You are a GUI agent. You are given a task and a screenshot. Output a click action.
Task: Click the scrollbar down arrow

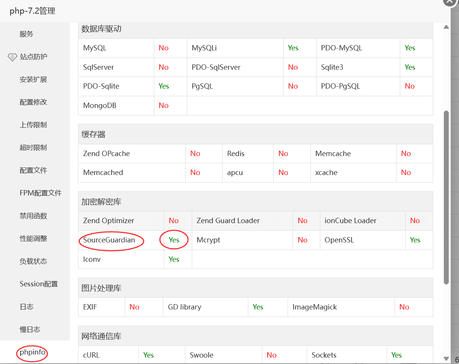point(446,359)
